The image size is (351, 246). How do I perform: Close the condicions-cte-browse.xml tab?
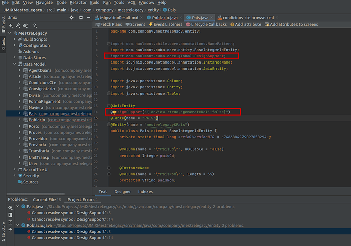pos(277,18)
